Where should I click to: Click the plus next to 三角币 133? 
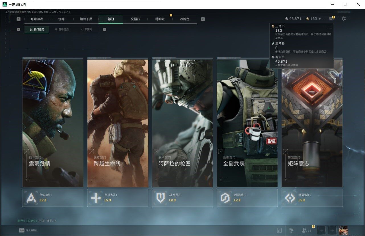(x=320, y=19)
